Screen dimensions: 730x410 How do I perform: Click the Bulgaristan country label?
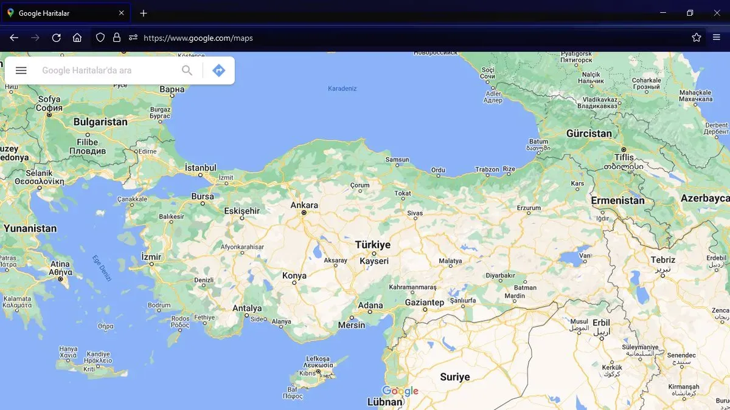point(100,121)
